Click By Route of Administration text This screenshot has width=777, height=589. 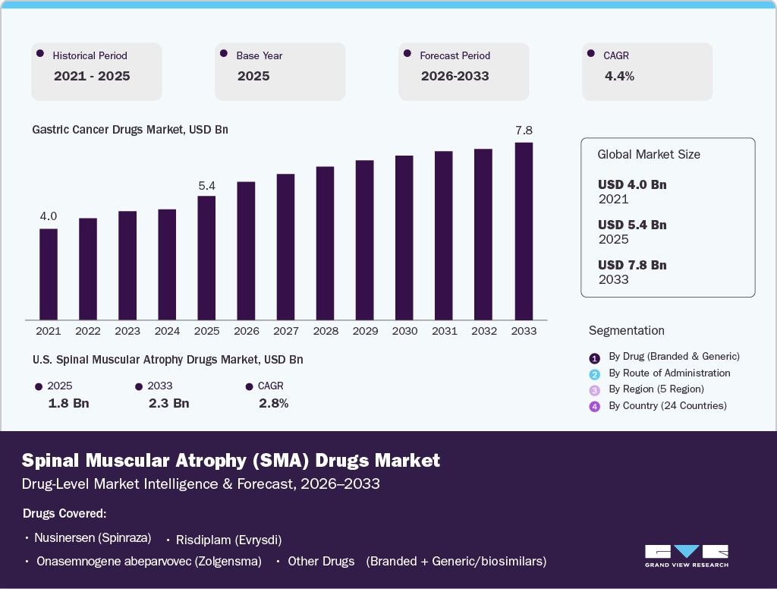tap(669, 373)
